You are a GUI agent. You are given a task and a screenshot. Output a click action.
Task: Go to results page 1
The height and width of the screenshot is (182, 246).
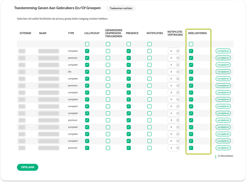coord(216,156)
